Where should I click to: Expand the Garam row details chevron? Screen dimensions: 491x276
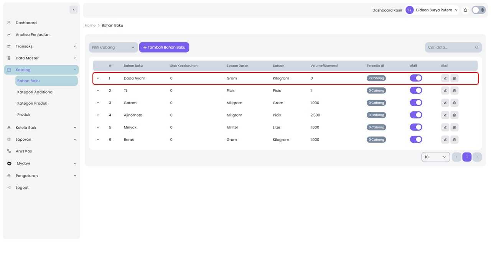pos(98,103)
